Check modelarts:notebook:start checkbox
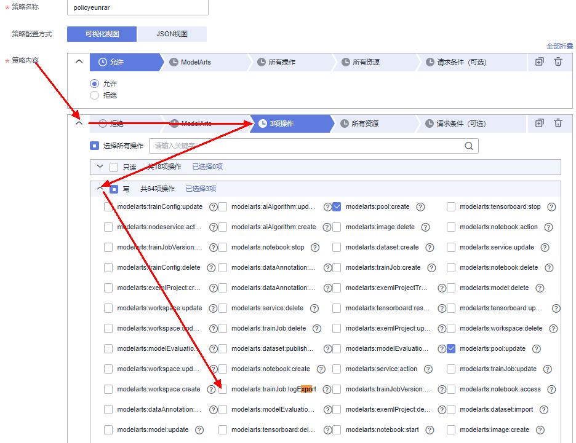The height and width of the screenshot is (443, 576). tap(337, 430)
